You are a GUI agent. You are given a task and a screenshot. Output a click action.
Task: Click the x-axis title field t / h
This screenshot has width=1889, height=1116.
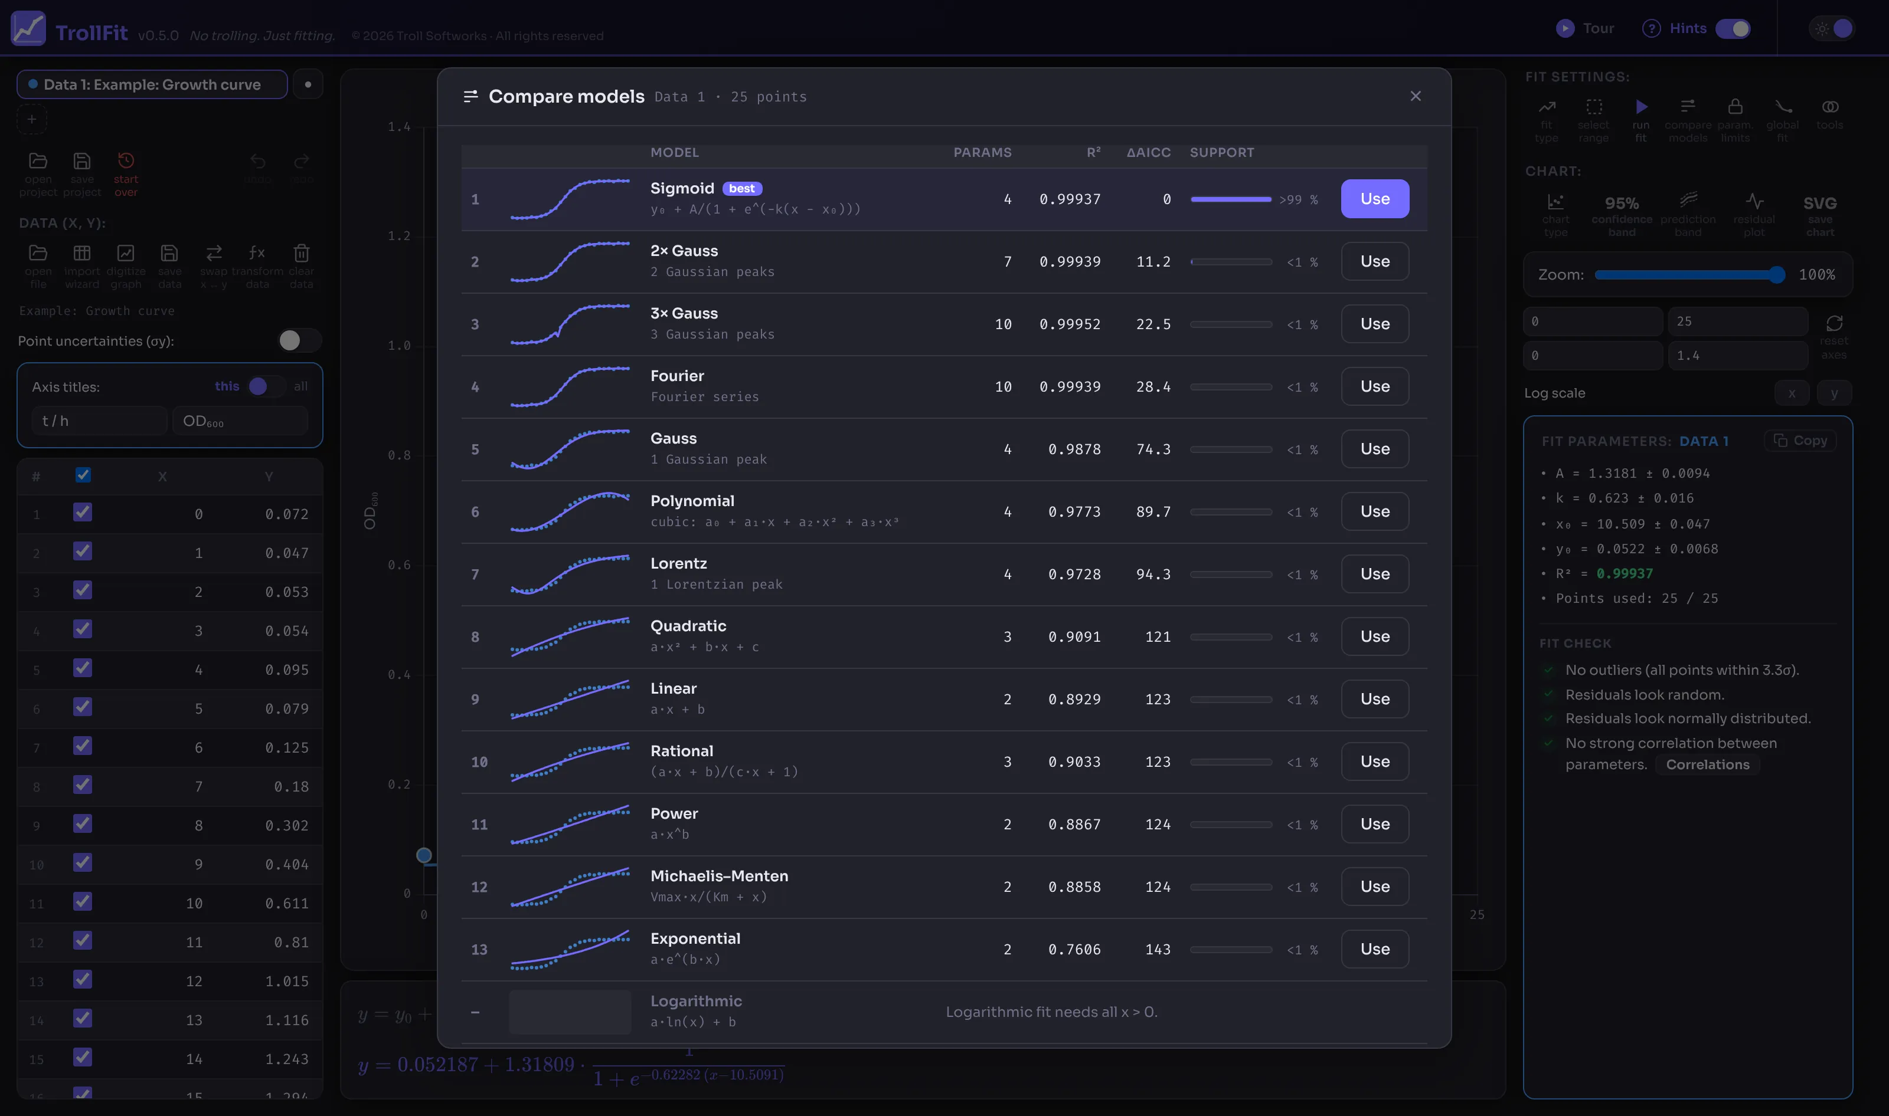pos(99,421)
